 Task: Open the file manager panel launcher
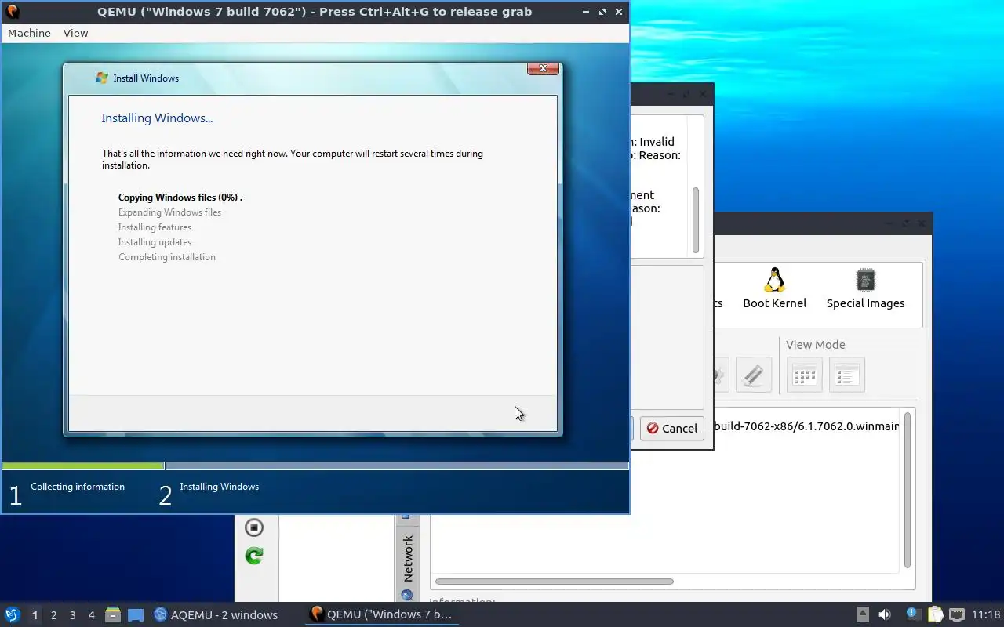pos(113,614)
